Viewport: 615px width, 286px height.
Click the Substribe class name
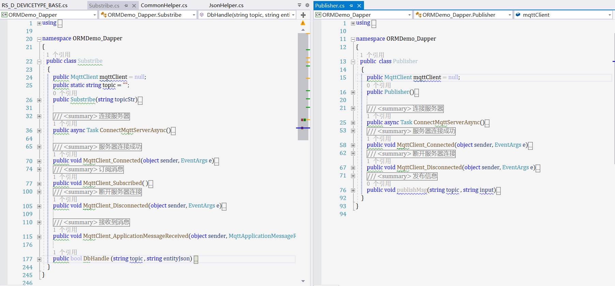pyautogui.click(x=90, y=61)
